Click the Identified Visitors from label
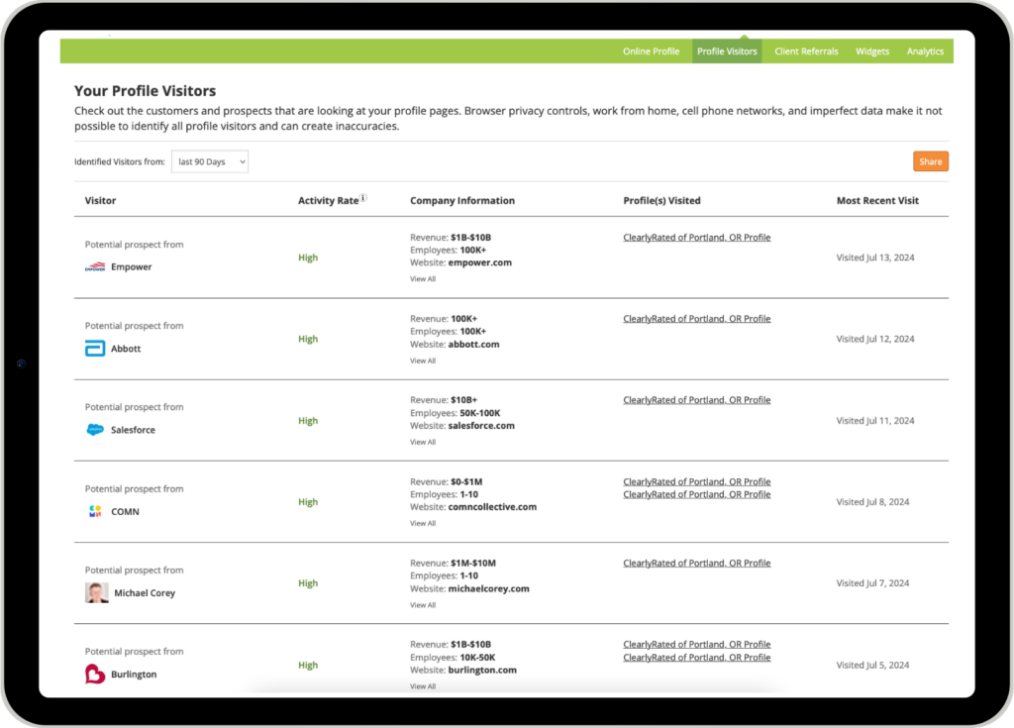1014x728 pixels. [120, 161]
